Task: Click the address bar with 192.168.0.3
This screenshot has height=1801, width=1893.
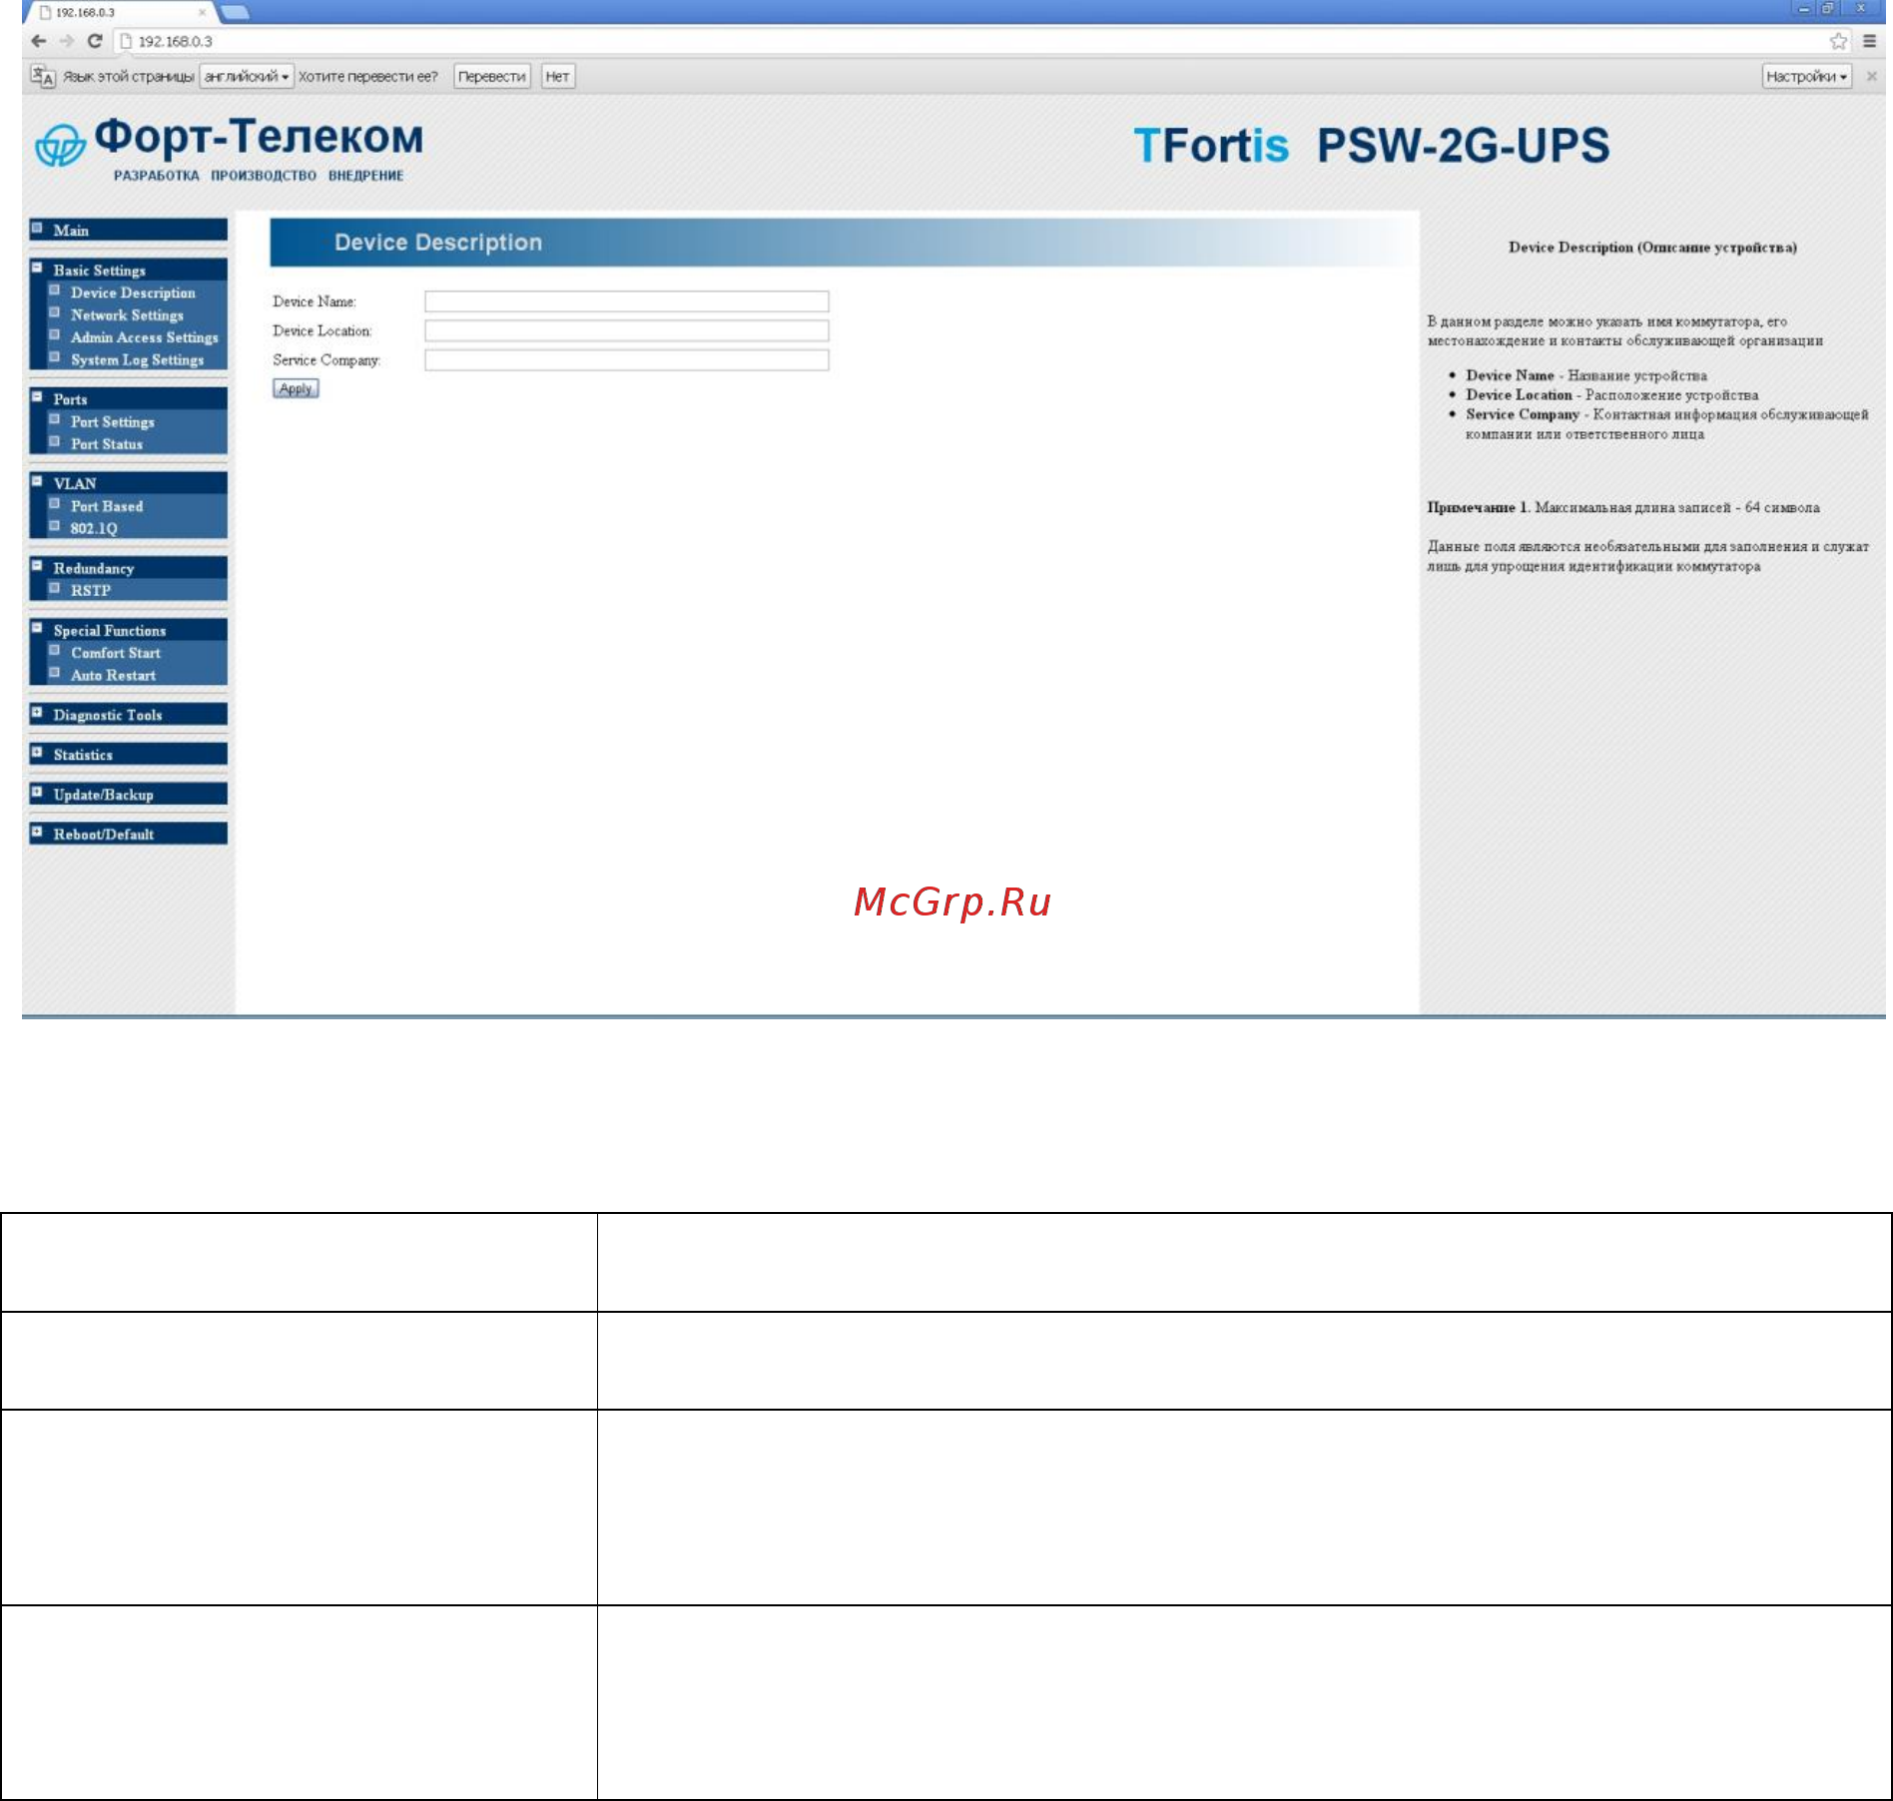Action: pos(968,41)
